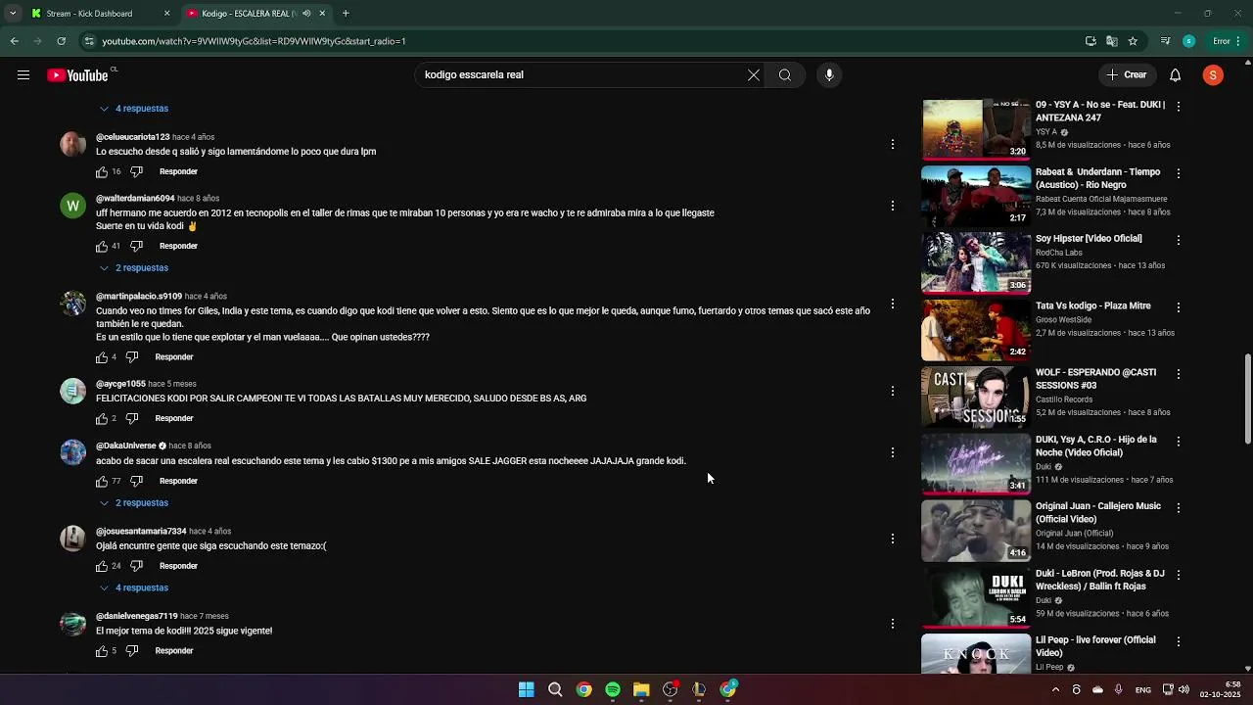The width and height of the screenshot is (1253, 705).
Task: Open WOLF - ESPERANDO Casti Sessions thumbnail
Action: tap(976, 397)
